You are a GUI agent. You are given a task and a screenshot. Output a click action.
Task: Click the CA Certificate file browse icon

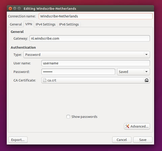[x=146, y=80]
